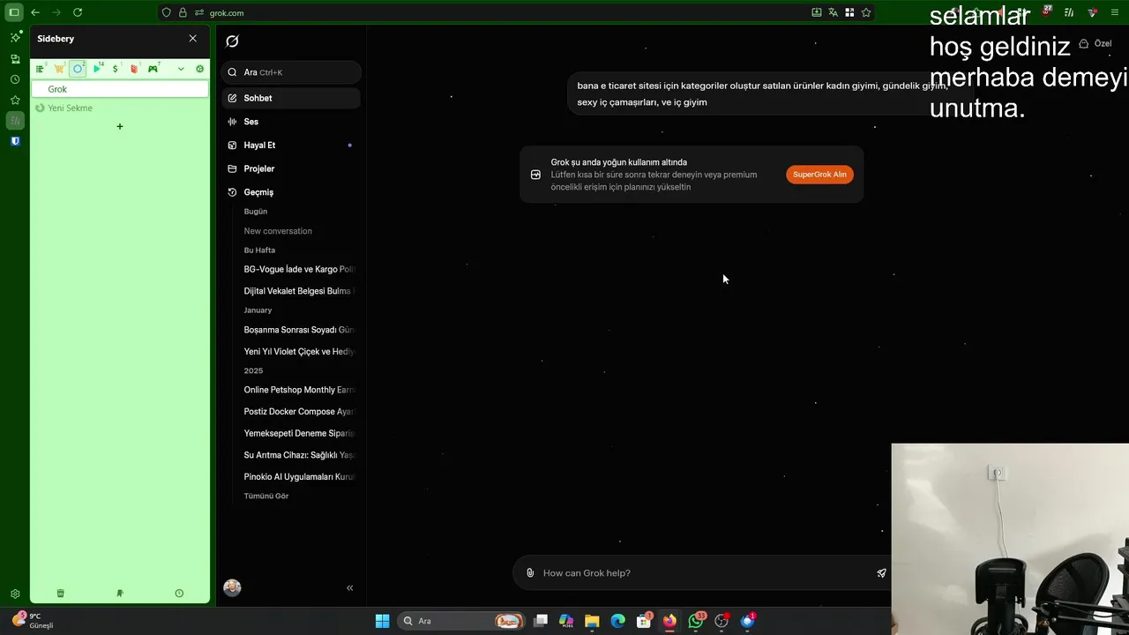This screenshot has width=1129, height=635.
Task: Open Boşanma Sonrası Soyadı conversation
Action: [x=299, y=330]
